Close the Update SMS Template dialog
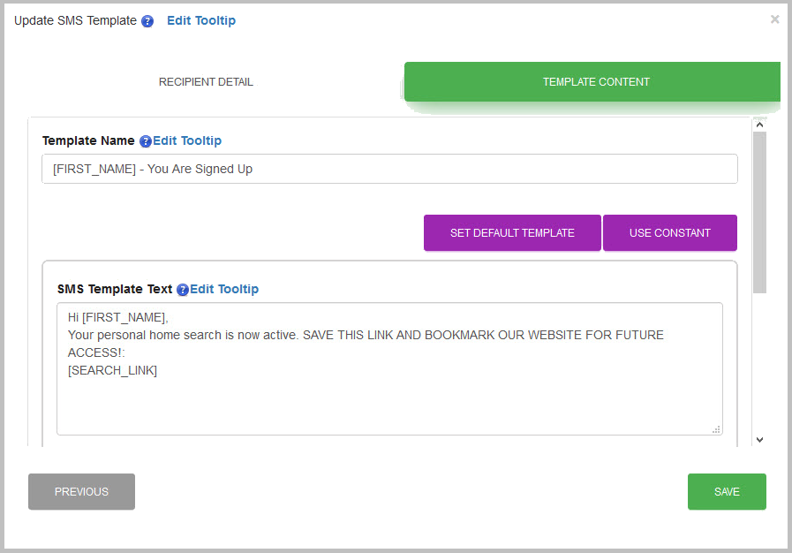Viewport: 792px width, 553px height. tap(774, 19)
